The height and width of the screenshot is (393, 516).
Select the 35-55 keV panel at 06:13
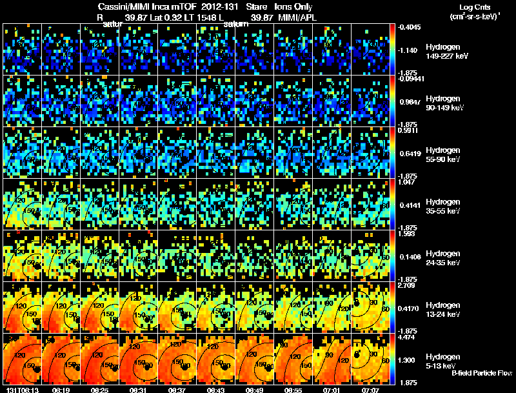click(x=23, y=205)
